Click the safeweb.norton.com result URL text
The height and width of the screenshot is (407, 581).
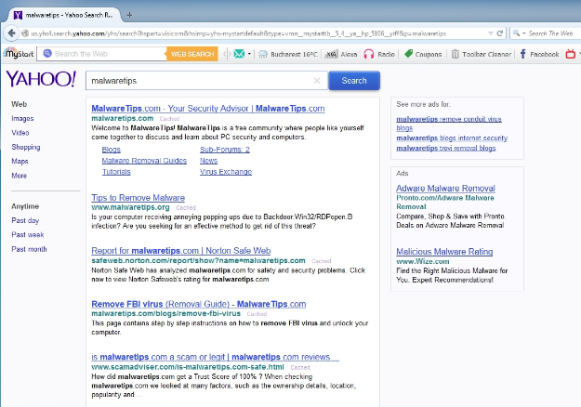(x=198, y=261)
